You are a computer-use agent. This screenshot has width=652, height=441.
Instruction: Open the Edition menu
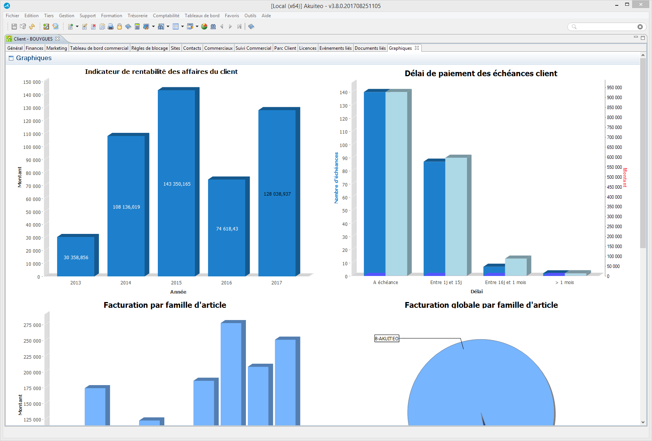tap(31, 16)
